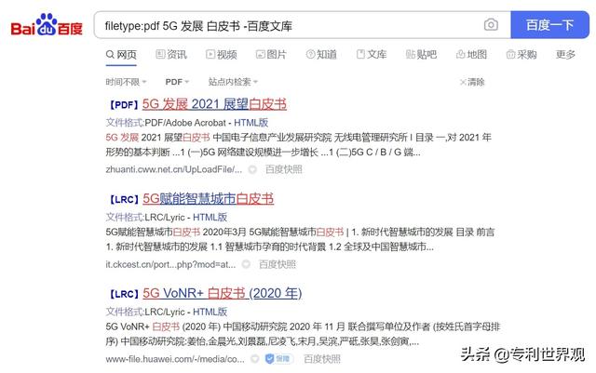Image resolution: width=596 pixels, height=373 pixels.
Task: Expand the 站点内检索 dropdown
Action: pyautogui.click(x=233, y=82)
